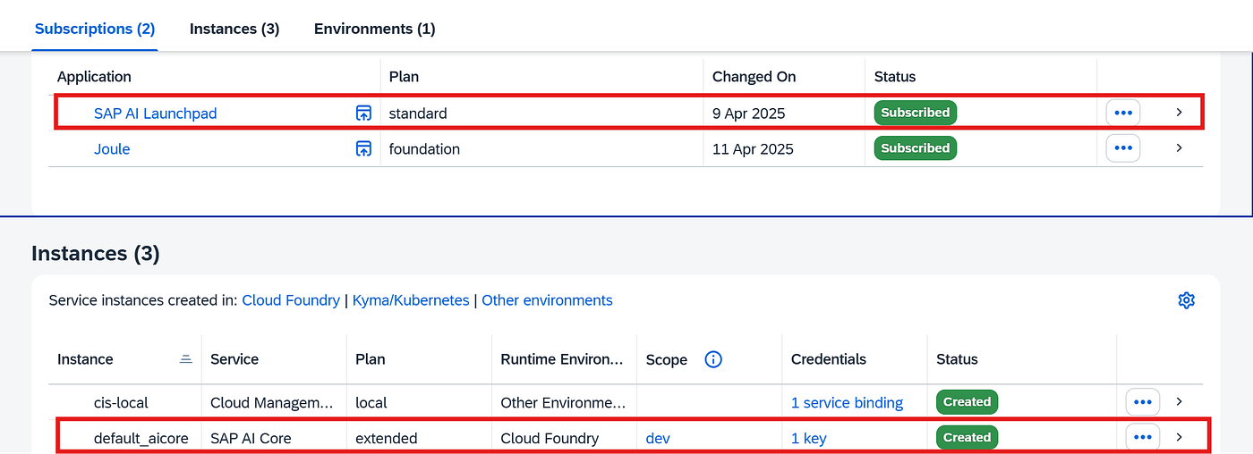
Task: Click the Runtime Environment column header
Action: (562, 359)
